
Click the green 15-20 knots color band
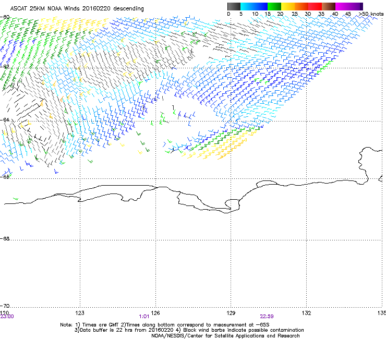click(x=274, y=6)
